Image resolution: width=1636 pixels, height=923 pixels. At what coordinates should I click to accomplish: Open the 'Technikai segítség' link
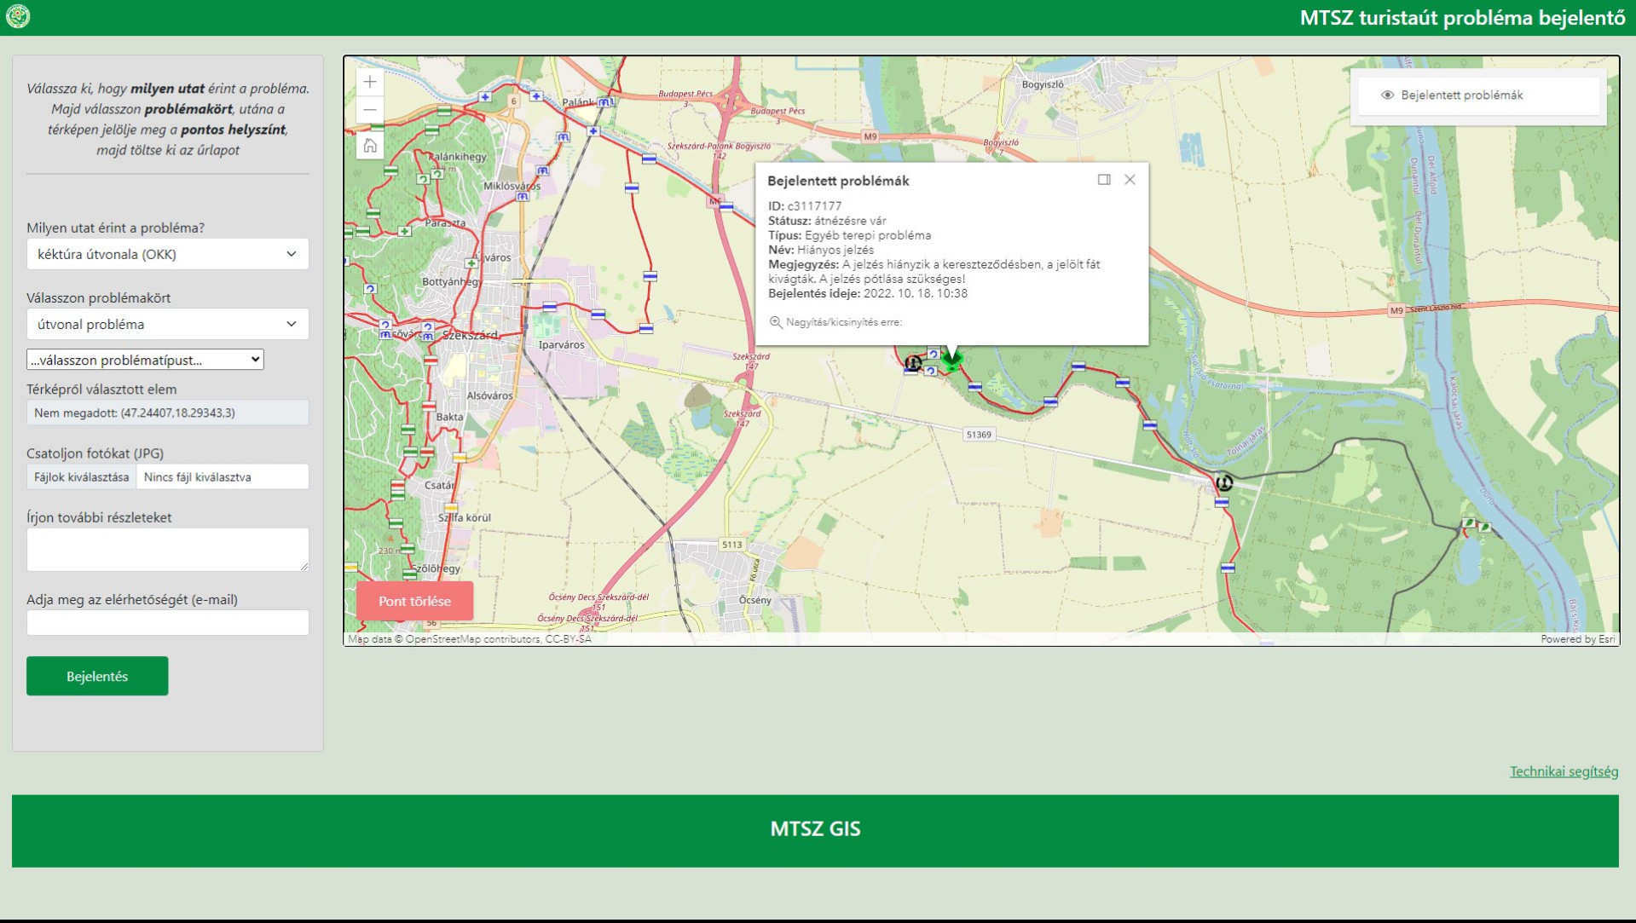click(1564, 771)
